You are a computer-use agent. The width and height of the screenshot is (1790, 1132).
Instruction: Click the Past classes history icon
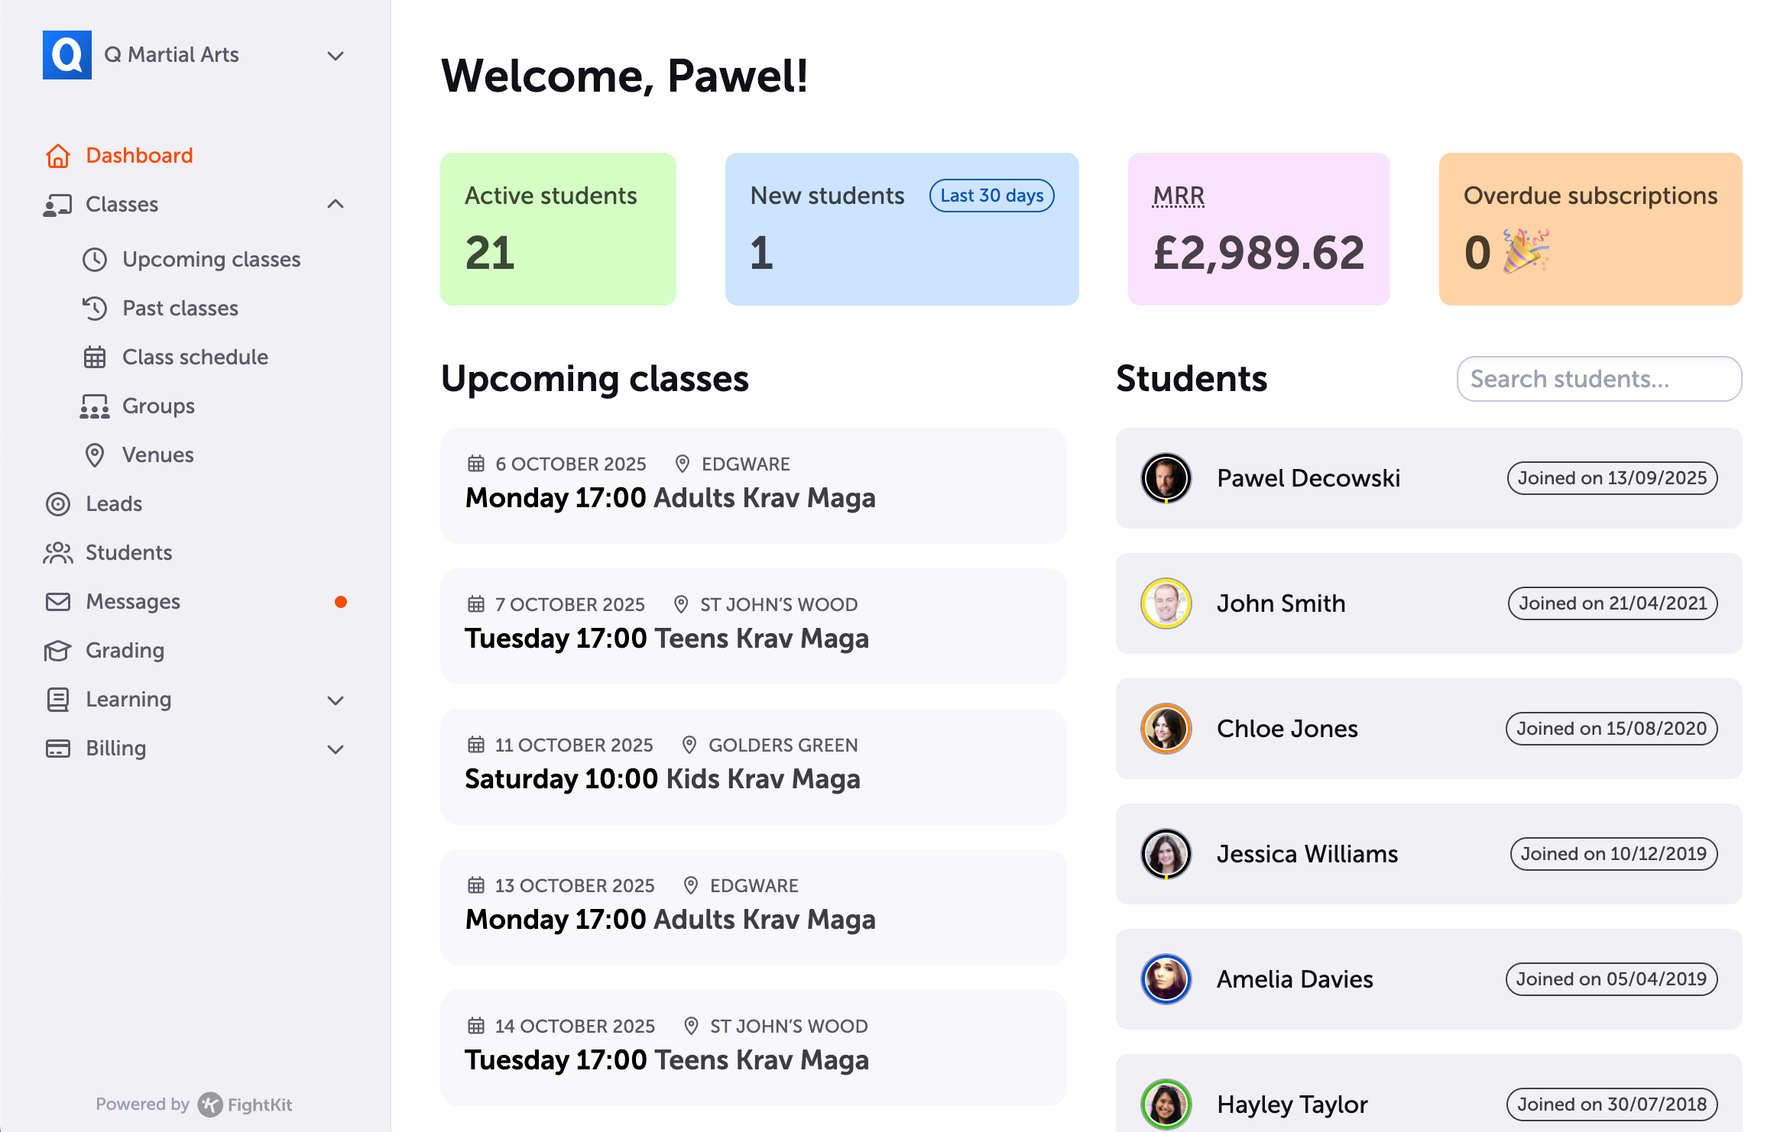(x=95, y=309)
